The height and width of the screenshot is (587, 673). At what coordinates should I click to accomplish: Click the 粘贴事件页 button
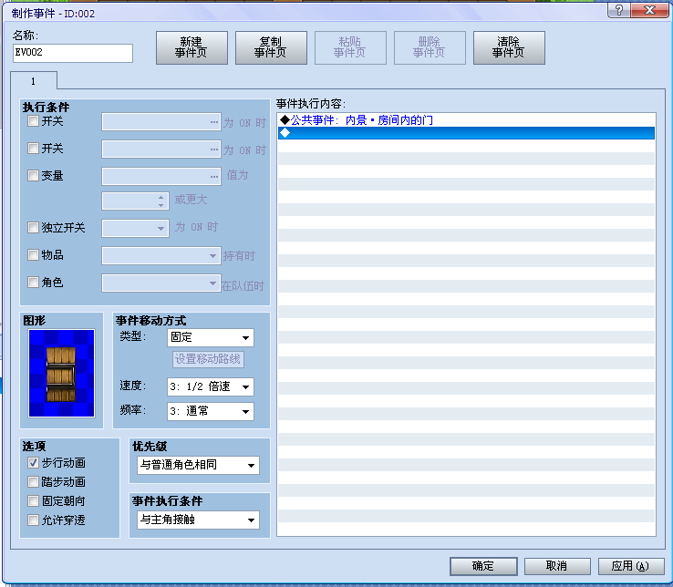(x=350, y=47)
